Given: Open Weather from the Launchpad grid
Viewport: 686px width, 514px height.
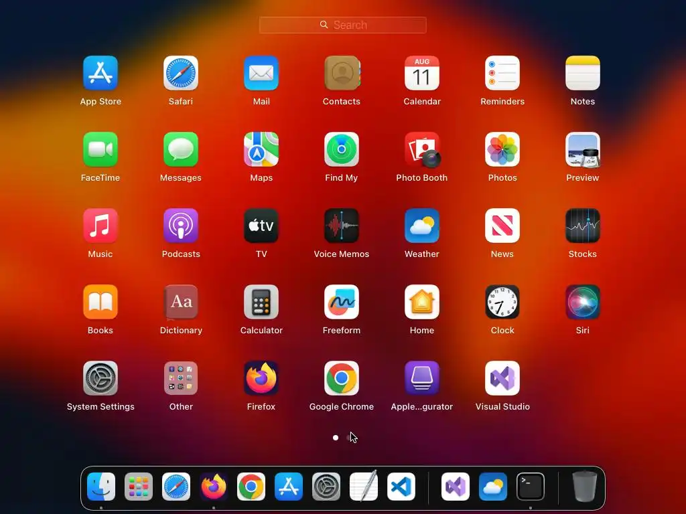Looking at the screenshot, I should click(422, 226).
